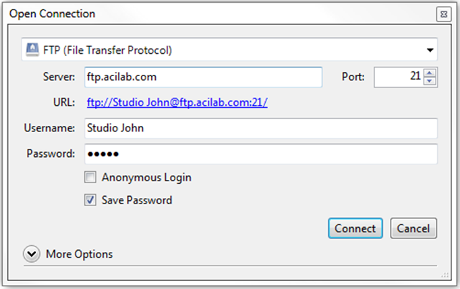Click into the Password field
The height and width of the screenshot is (289, 460).
[x=260, y=154]
